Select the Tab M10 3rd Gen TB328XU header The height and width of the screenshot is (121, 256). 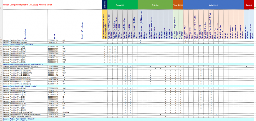point(221,24)
